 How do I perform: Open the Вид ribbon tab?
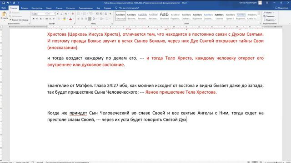(x=98, y=8)
